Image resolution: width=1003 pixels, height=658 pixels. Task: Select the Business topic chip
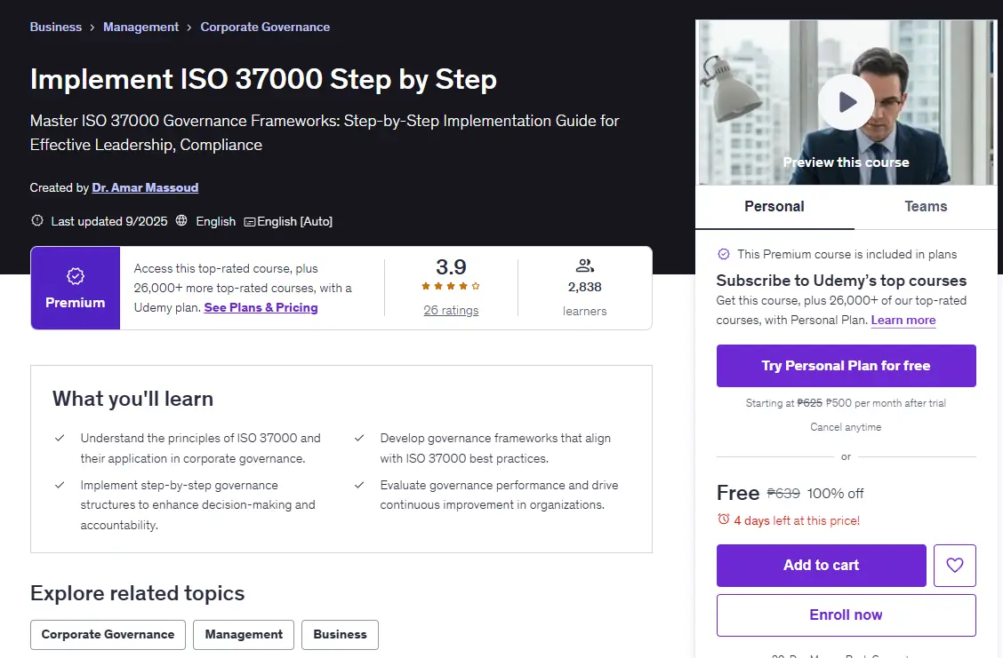click(340, 634)
